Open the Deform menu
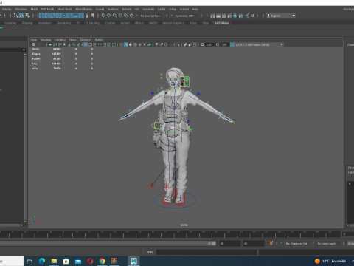The image size is (354, 266). point(127,9)
